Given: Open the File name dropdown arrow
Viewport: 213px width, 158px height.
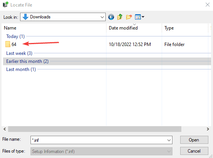Looking at the screenshot, I should click(169, 140).
